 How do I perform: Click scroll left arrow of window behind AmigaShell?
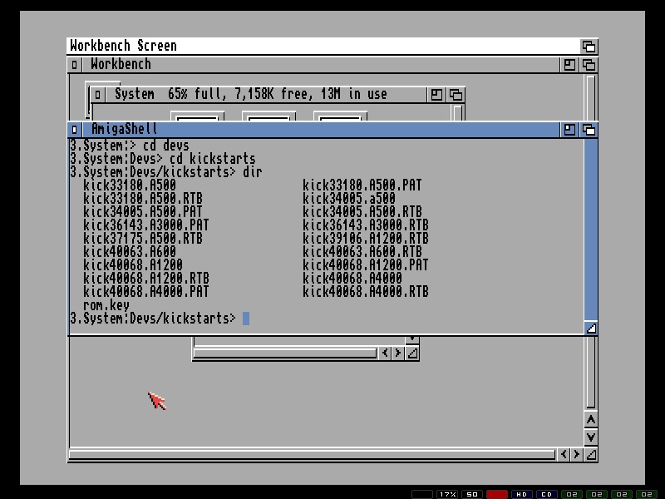point(385,353)
